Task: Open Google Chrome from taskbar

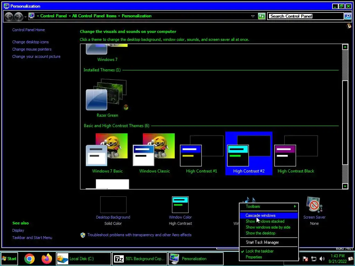Action: point(29,258)
